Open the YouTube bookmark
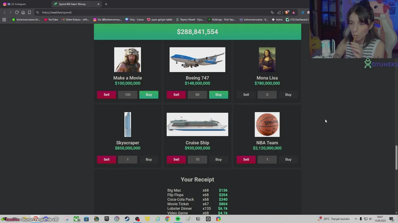This screenshot has width=398, height=223. pos(51,20)
